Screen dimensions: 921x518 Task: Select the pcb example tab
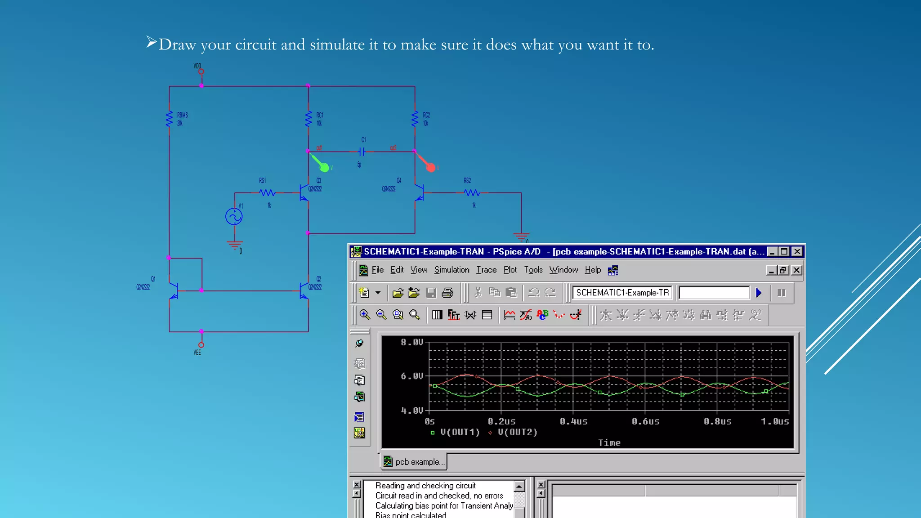pyautogui.click(x=414, y=462)
